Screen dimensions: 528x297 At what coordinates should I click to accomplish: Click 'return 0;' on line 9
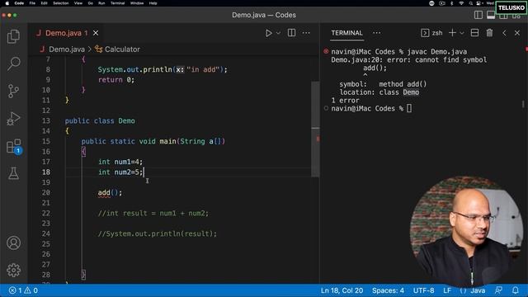116,80
